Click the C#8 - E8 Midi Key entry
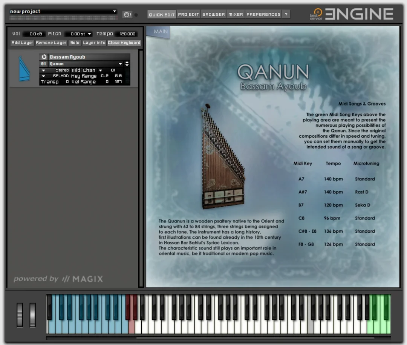Viewport: 407px width, 345px height. tap(308, 231)
